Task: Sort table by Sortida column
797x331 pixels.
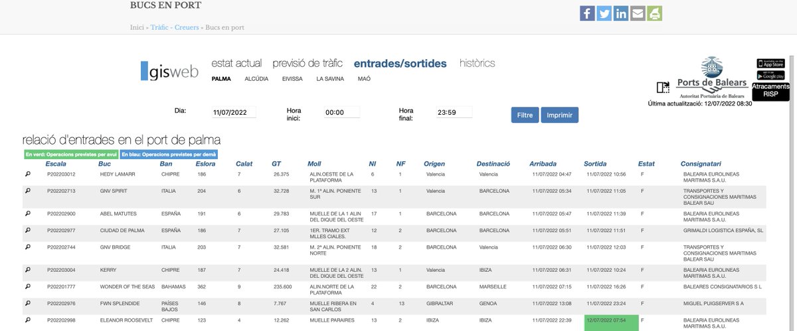Action: click(595, 163)
